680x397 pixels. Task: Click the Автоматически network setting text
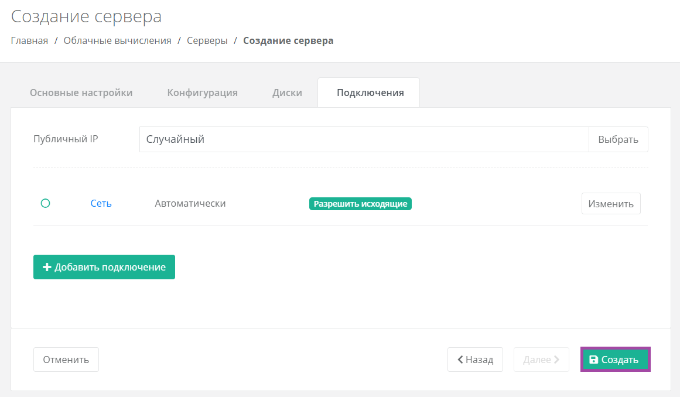click(x=190, y=203)
